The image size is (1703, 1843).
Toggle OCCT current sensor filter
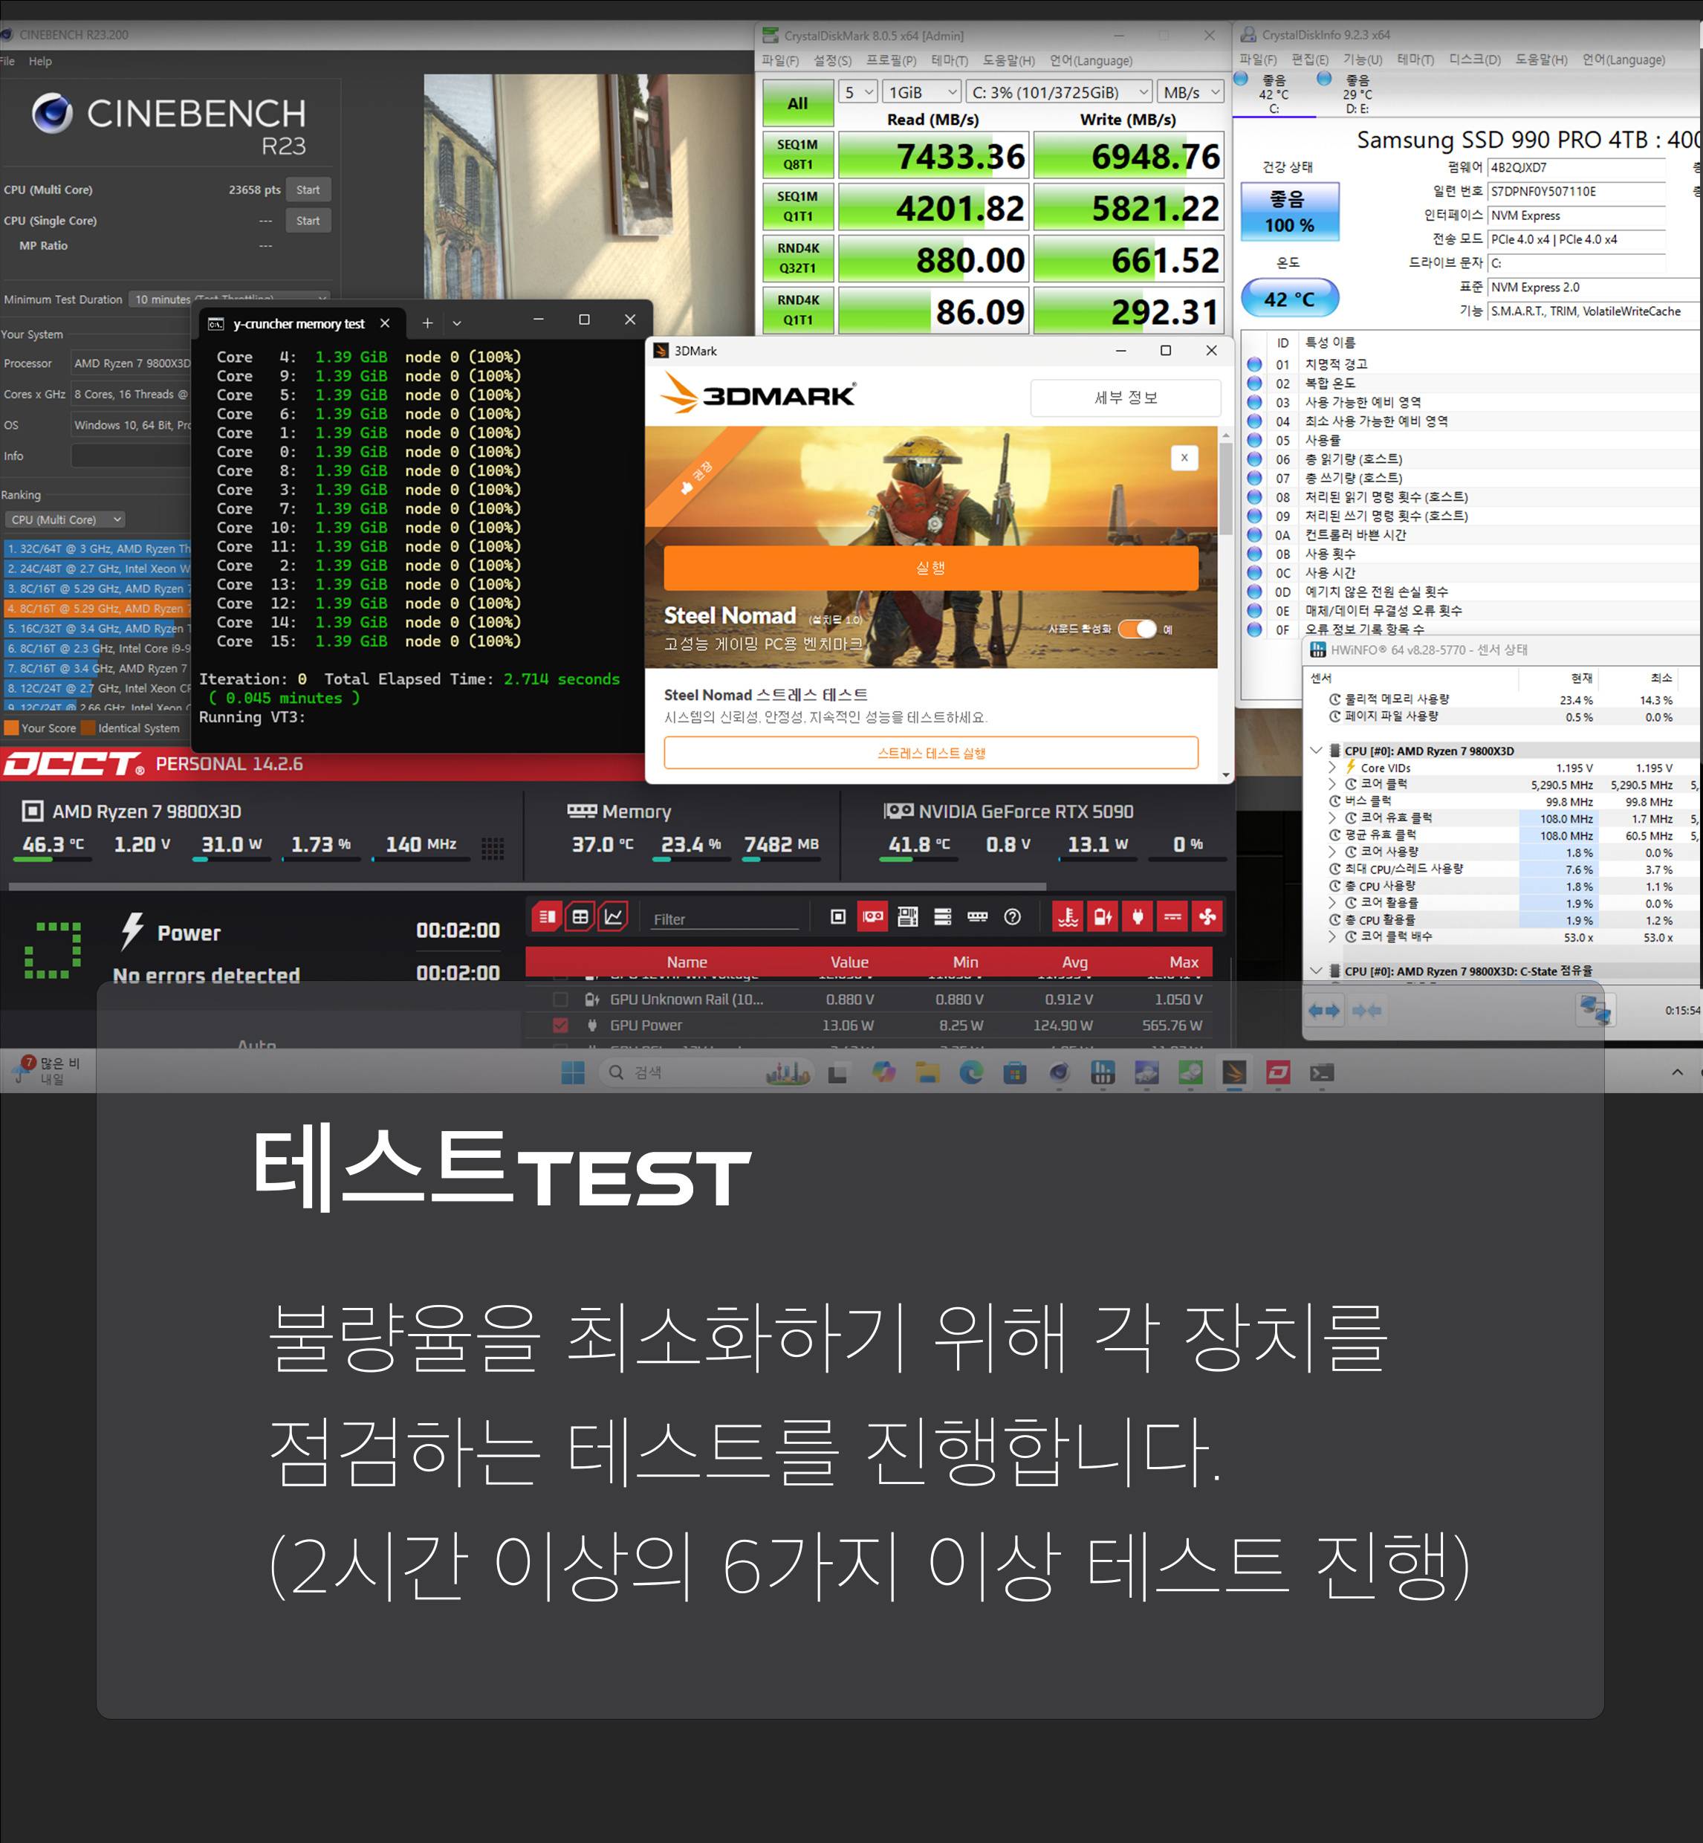(1173, 917)
